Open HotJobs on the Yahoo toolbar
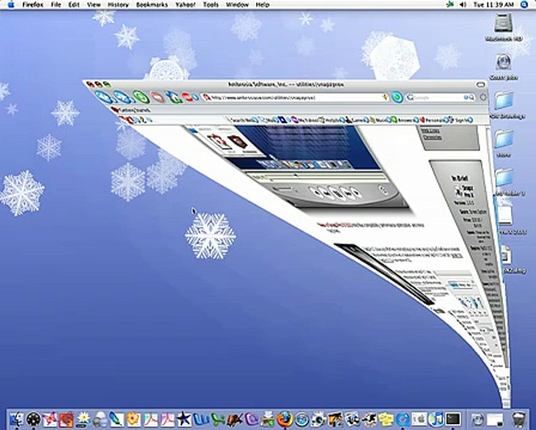This screenshot has width=536, height=430. (331, 119)
